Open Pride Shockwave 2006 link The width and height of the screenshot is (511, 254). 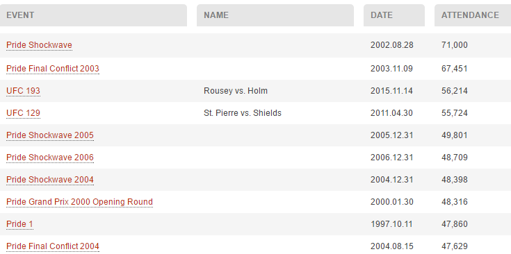pyautogui.click(x=50, y=158)
